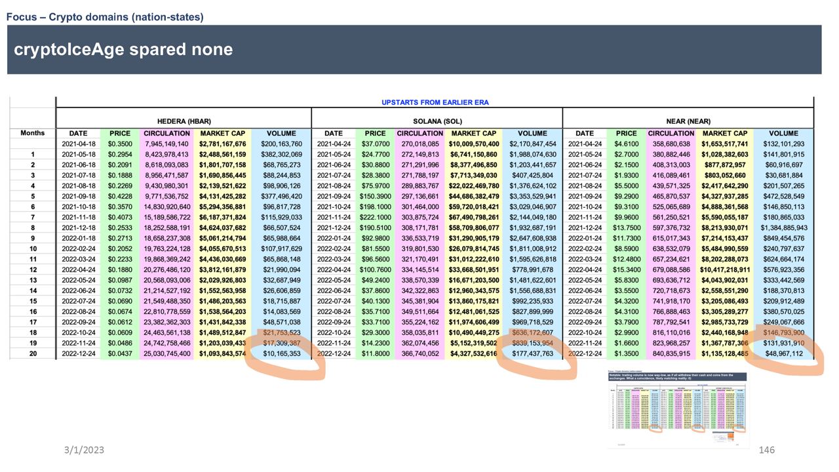Click SOLANA circulation '366,740,052'

(x=419, y=353)
